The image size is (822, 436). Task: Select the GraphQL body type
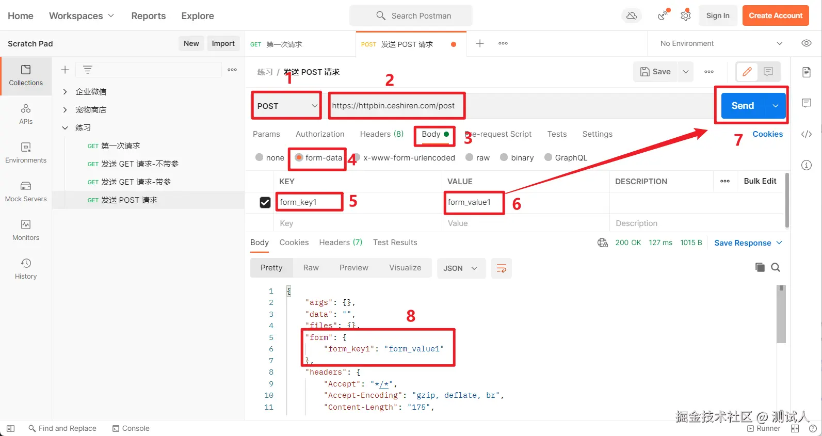click(x=548, y=157)
